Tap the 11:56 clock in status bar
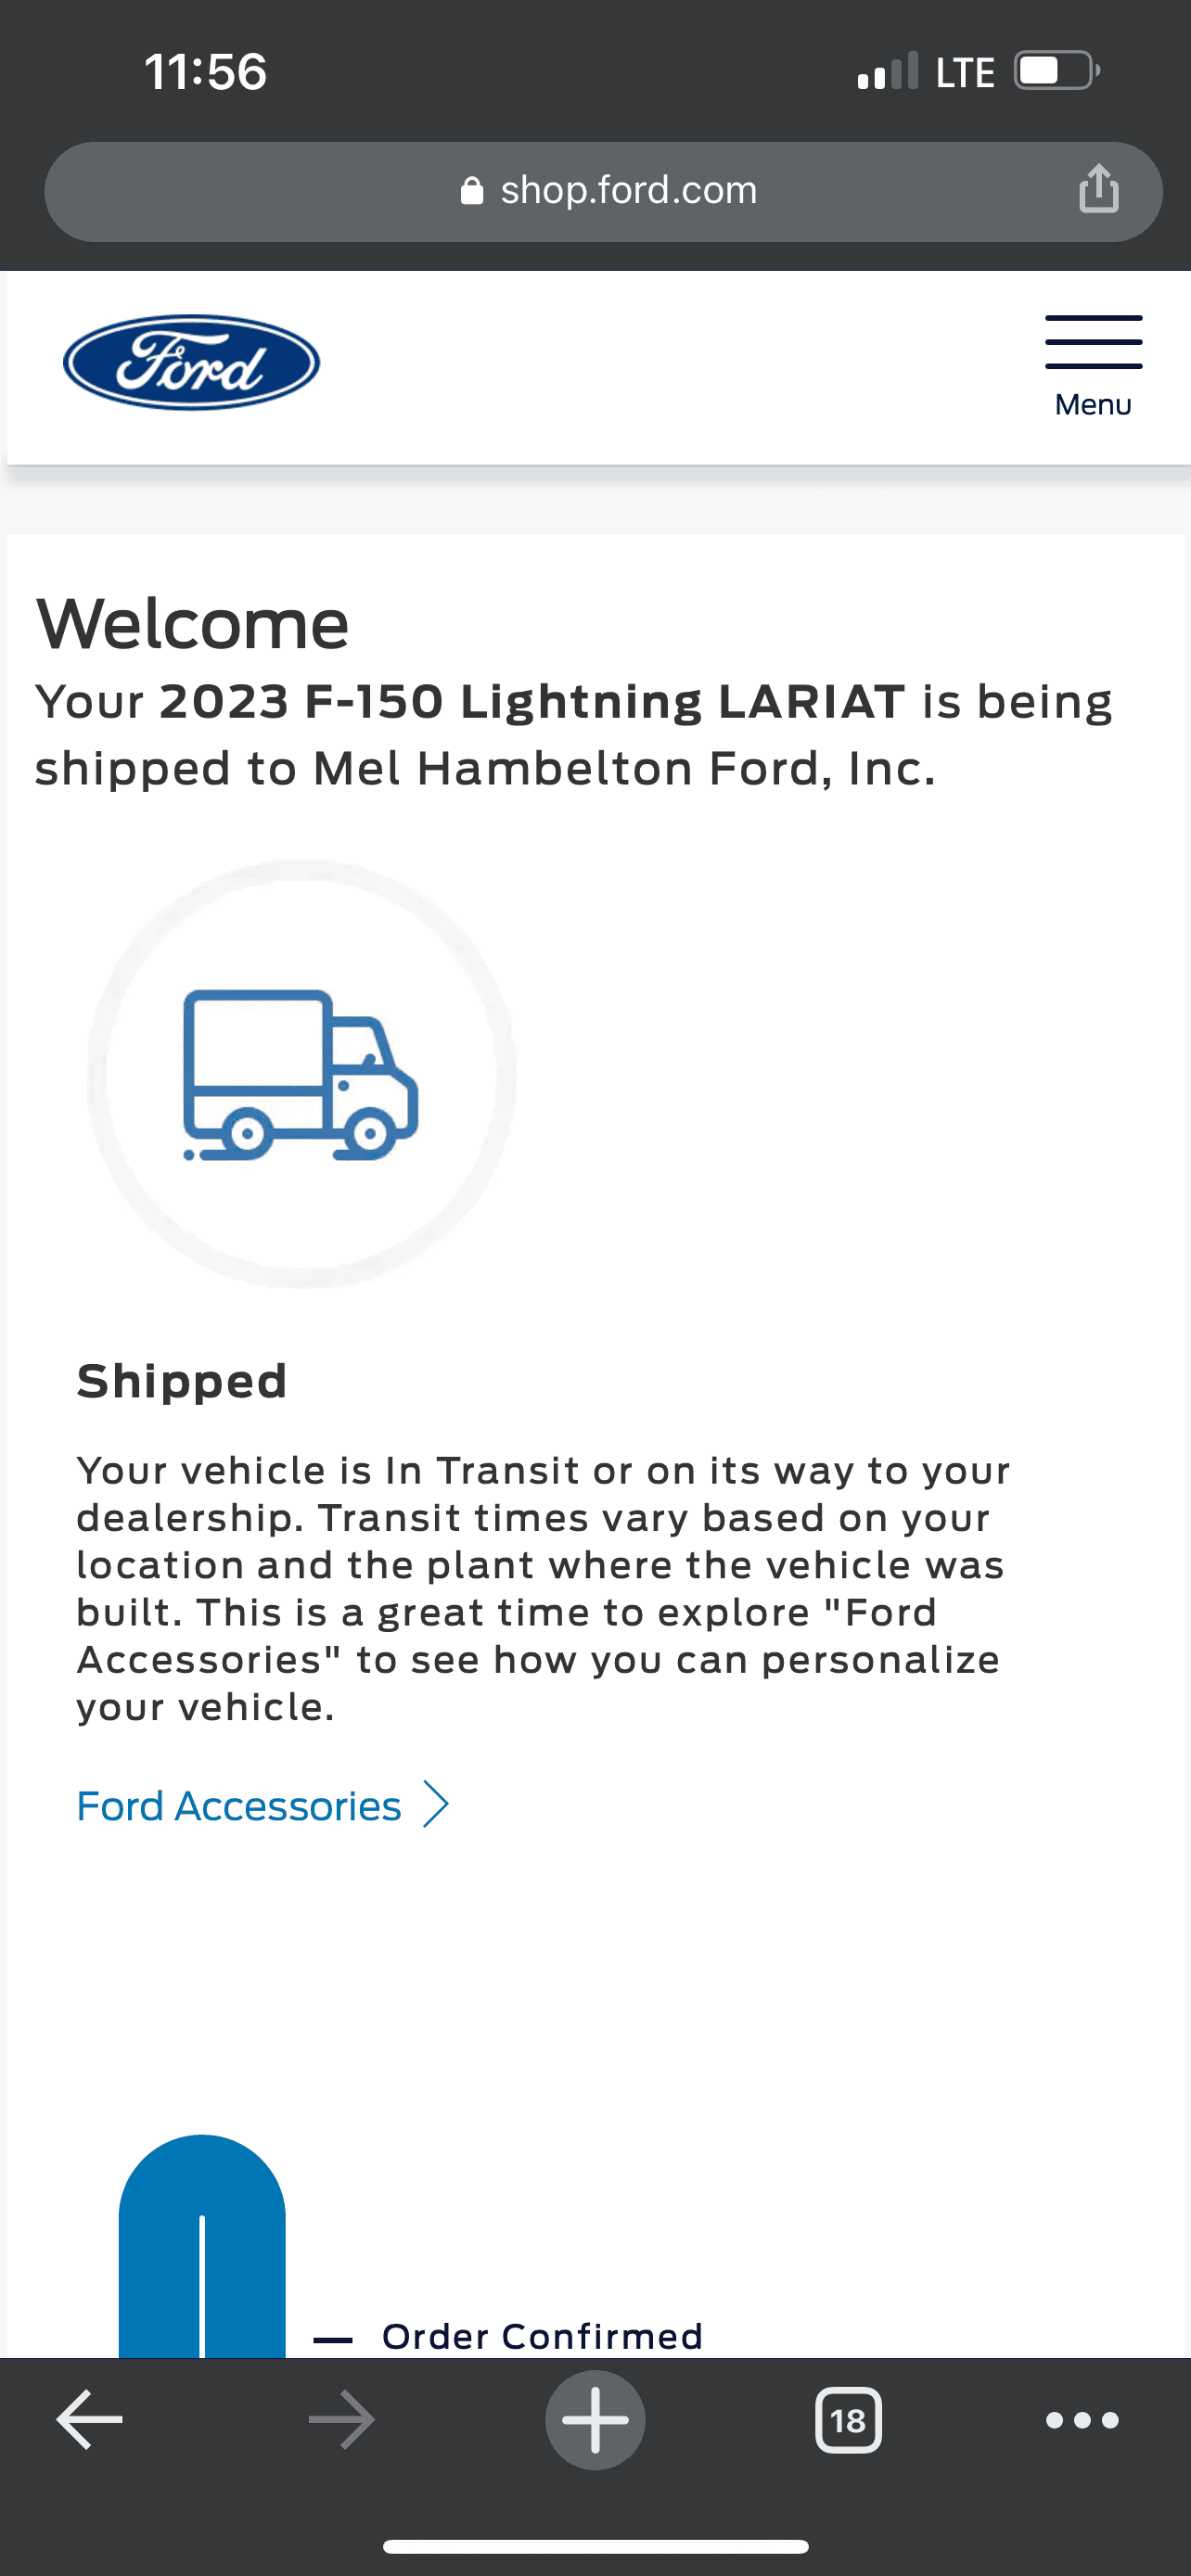This screenshot has width=1191, height=2576. click(206, 72)
